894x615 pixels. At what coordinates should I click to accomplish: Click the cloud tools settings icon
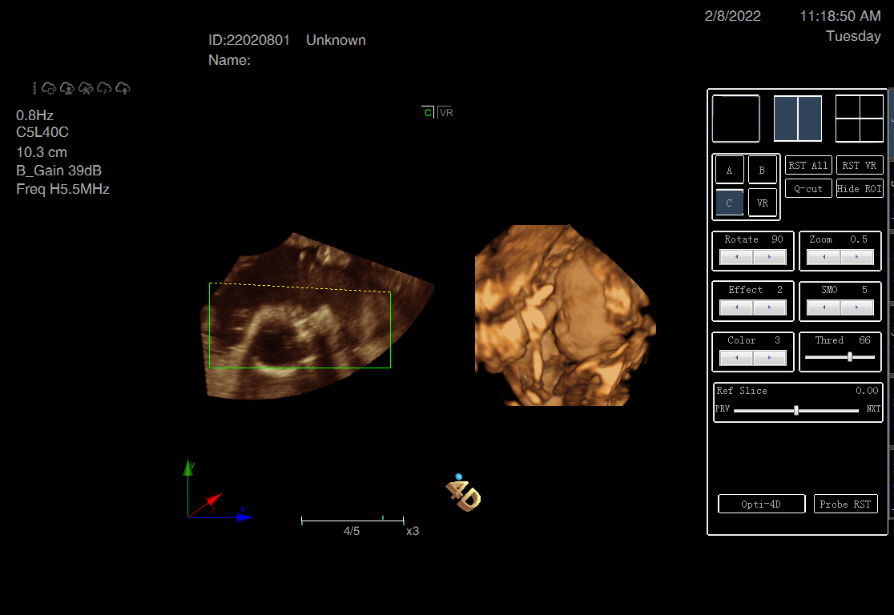point(86,88)
